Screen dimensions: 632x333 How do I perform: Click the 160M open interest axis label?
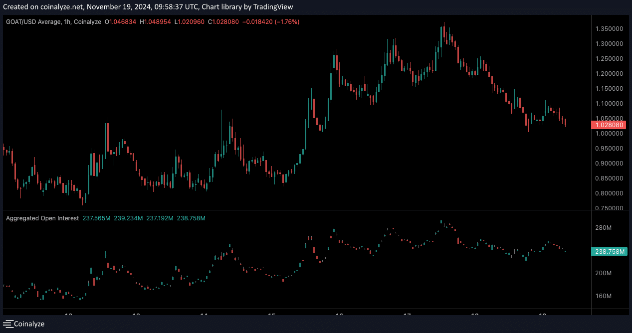point(603,296)
